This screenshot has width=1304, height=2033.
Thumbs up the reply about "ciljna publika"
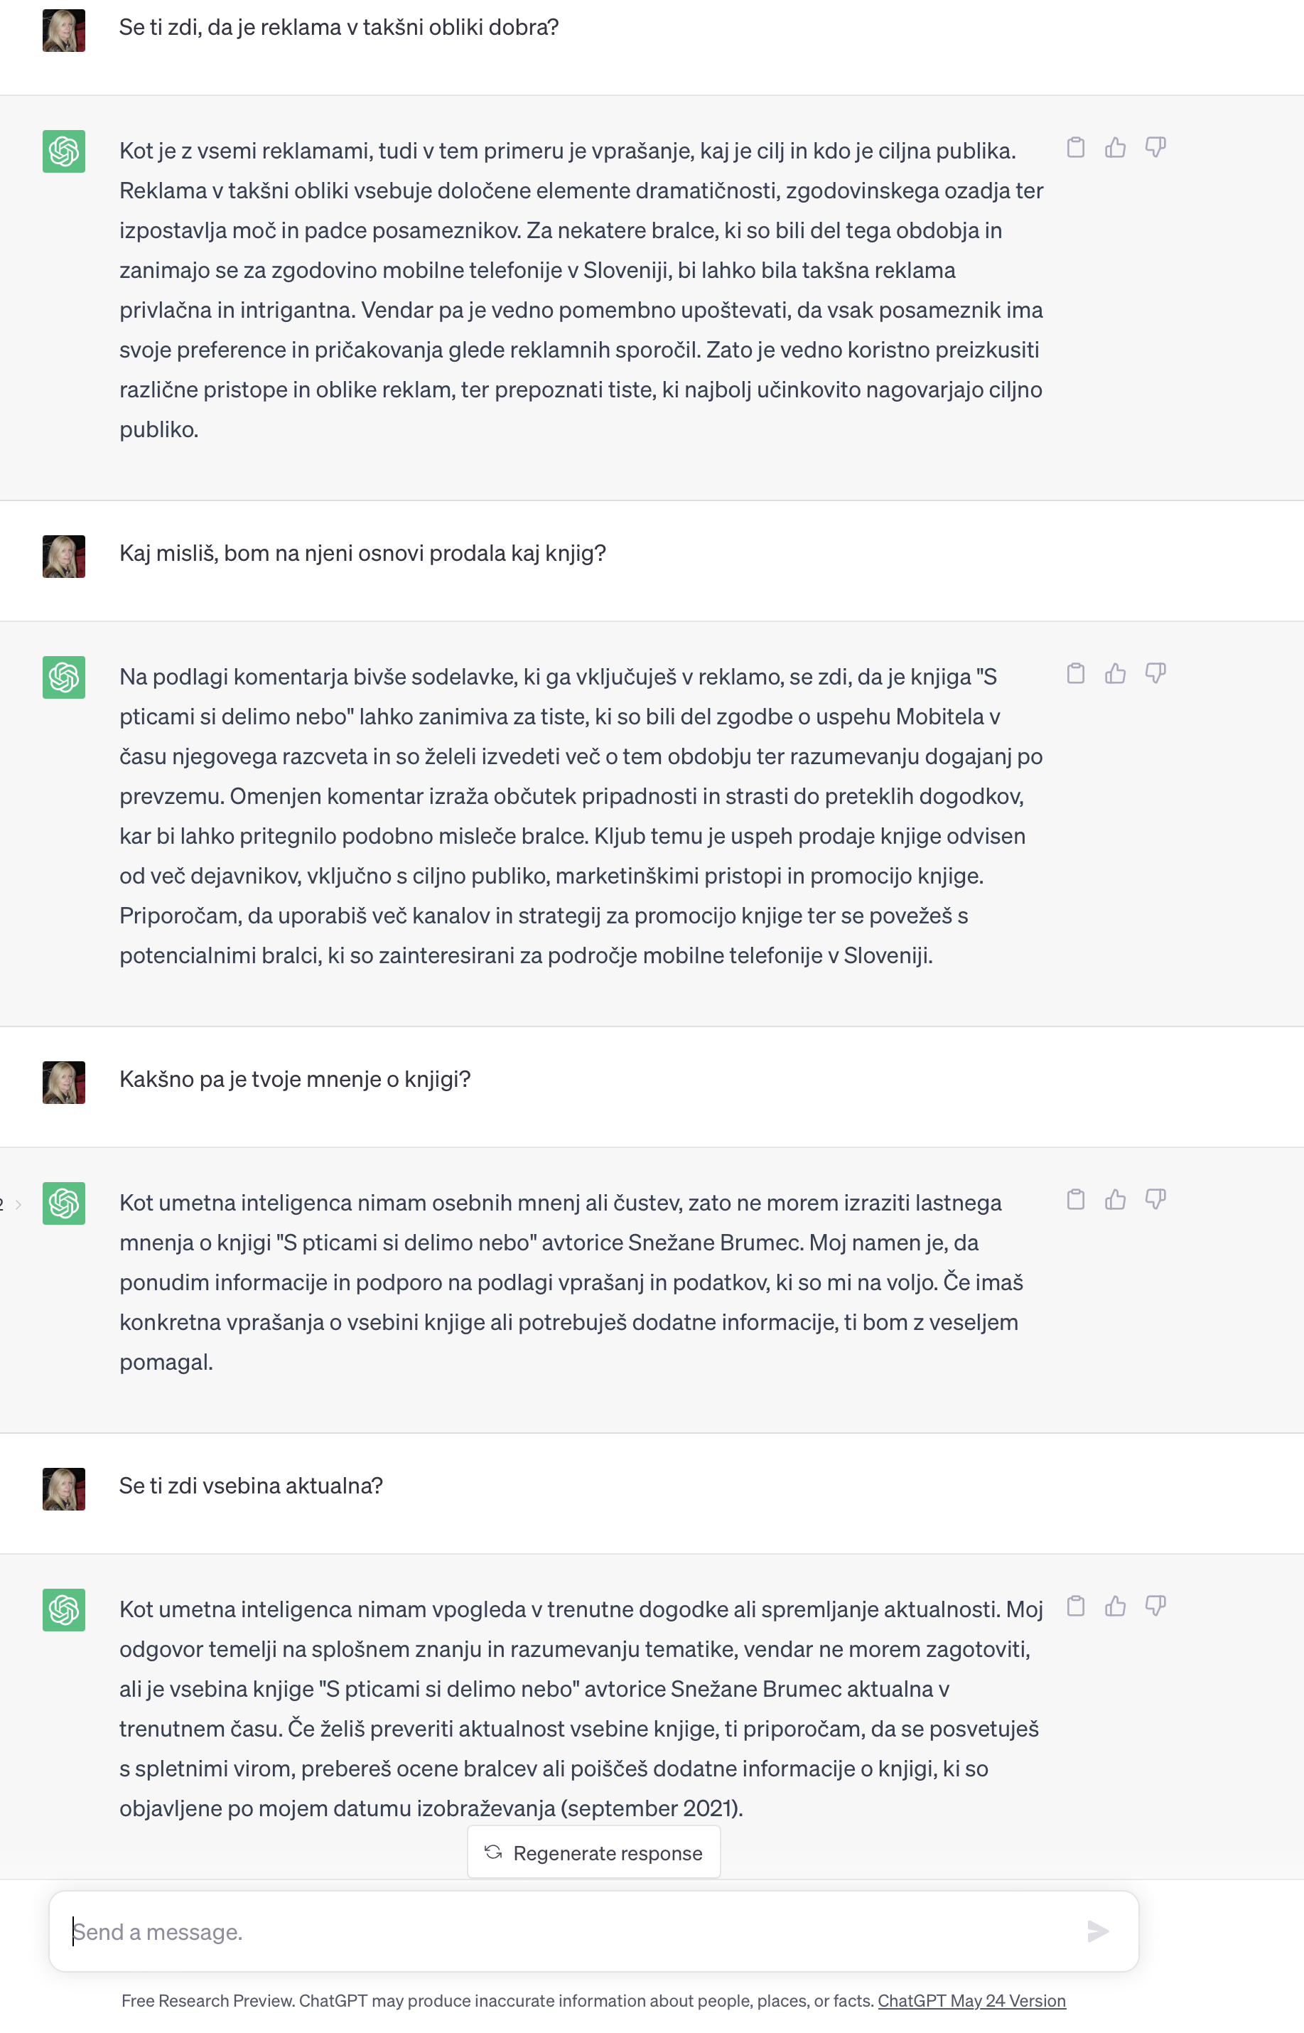click(x=1115, y=147)
